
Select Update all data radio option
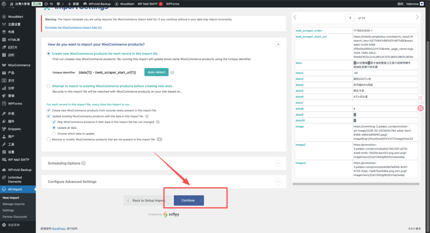(x=54, y=128)
